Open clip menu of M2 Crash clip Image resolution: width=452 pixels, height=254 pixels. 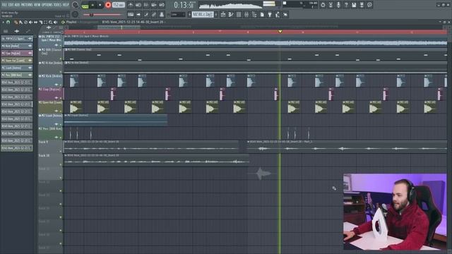(x=66, y=116)
